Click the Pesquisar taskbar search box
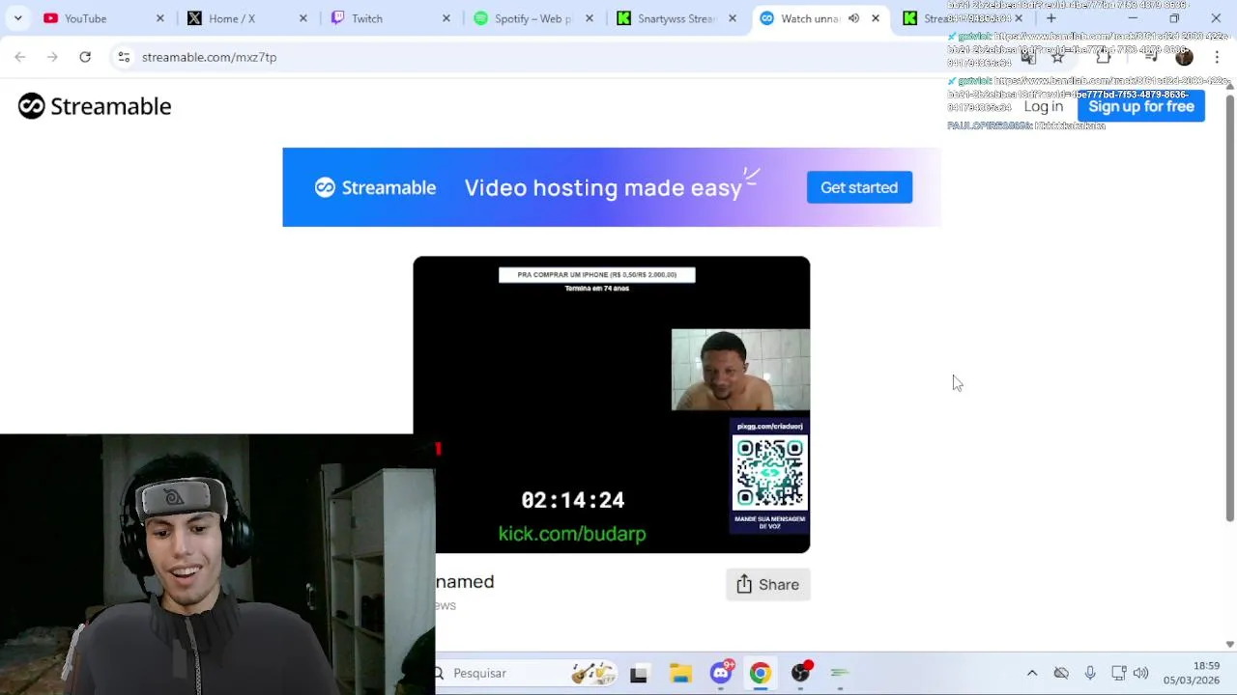Image resolution: width=1237 pixels, height=695 pixels. [x=527, y=673]
